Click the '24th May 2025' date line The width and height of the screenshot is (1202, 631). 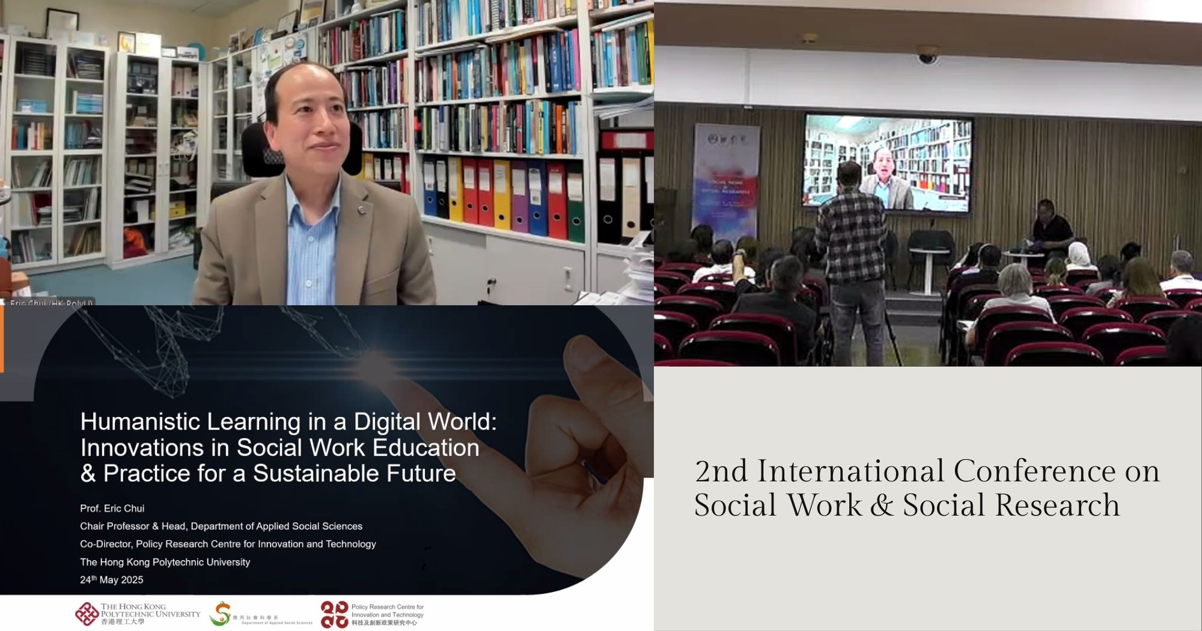click(x=111, y=580)
